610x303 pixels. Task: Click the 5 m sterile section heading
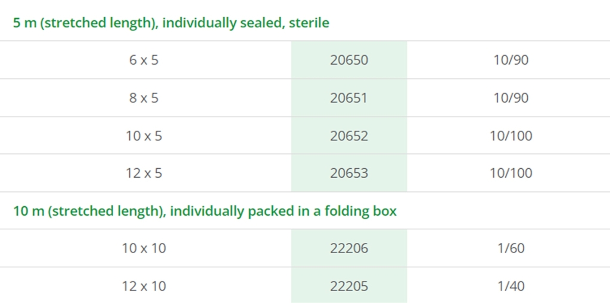coord(171,23)
